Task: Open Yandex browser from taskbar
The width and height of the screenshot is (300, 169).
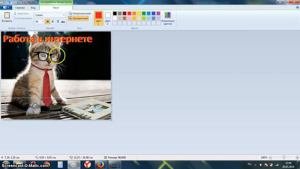Action: pyautogui.click(x=88, y=165)
